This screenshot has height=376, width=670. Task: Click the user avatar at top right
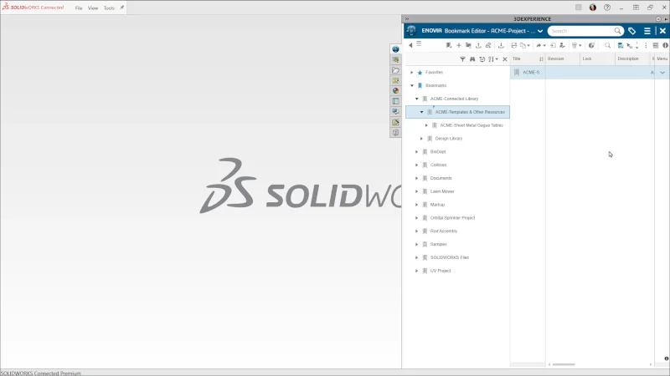(x=593, y=8)
